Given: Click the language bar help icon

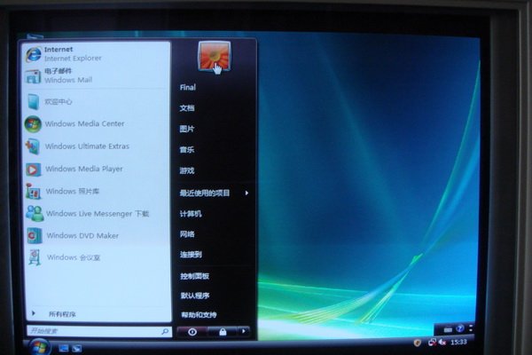Looking at the screenshot, I should click(460, 328).
